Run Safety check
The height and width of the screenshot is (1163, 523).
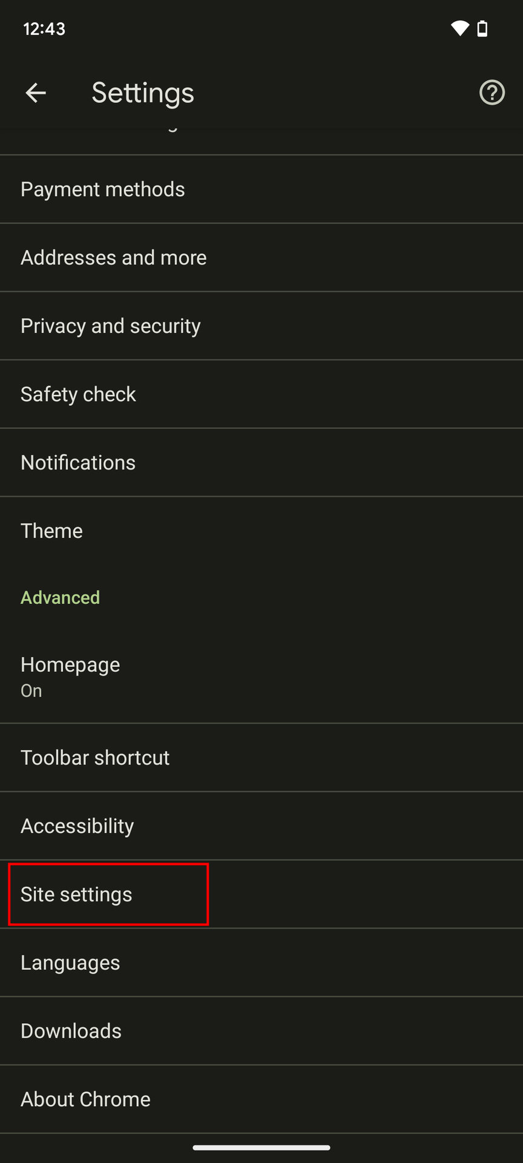tap(78, 395)
